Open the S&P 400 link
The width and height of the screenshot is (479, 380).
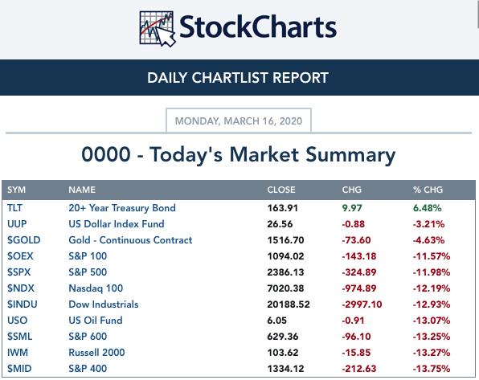tap(88, 369)
